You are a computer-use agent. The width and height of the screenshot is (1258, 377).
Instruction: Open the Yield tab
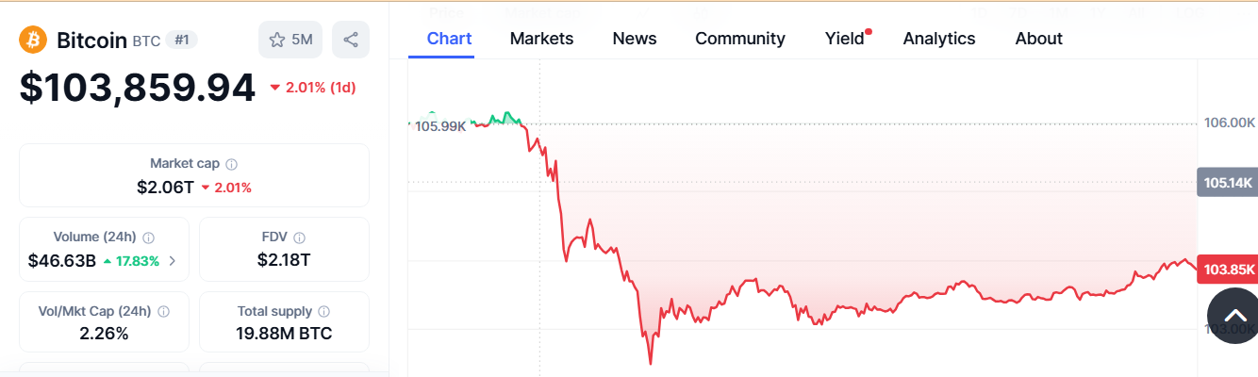[845, 39]
